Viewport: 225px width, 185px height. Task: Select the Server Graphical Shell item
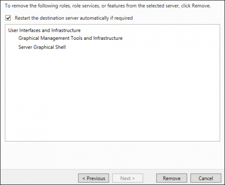tap(42, 47)
